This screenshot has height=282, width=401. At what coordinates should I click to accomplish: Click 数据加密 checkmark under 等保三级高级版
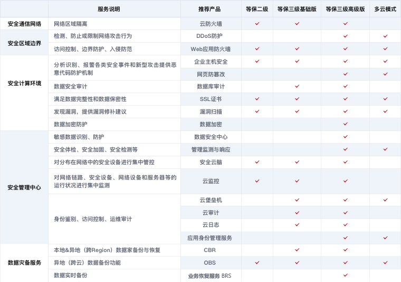345,124
